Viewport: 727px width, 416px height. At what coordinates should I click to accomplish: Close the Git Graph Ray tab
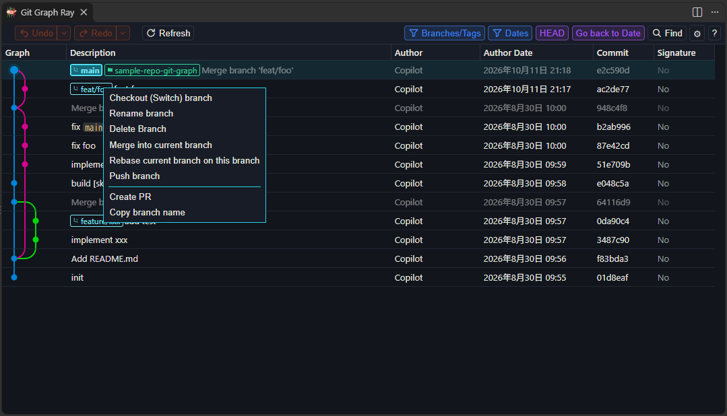(x=84, y=13)
